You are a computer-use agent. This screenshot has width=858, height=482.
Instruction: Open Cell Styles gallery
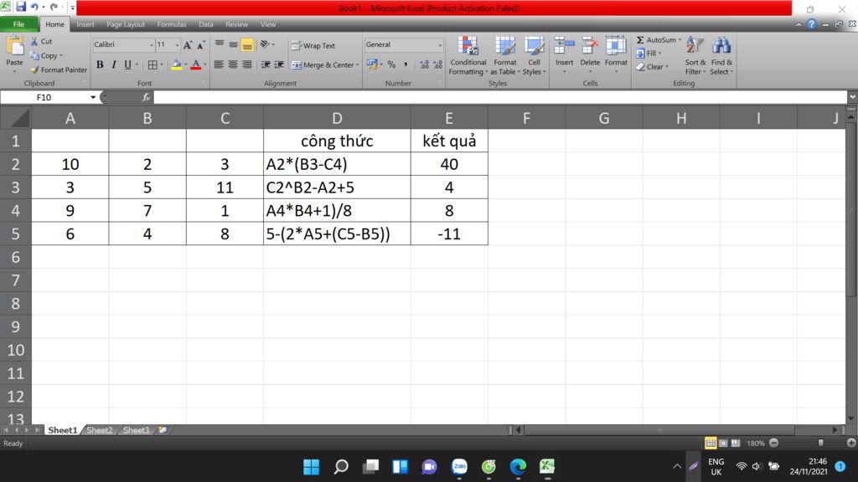point(534,56)
